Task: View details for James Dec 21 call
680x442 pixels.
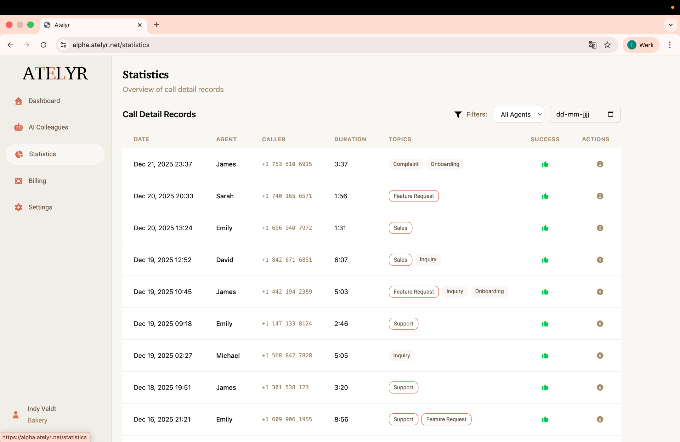Action: 600,164
